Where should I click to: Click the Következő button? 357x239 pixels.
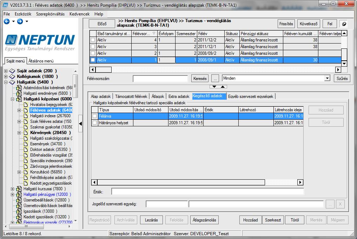[309, 24]
